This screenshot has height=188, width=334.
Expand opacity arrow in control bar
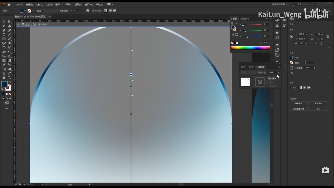tap(81, 11)
